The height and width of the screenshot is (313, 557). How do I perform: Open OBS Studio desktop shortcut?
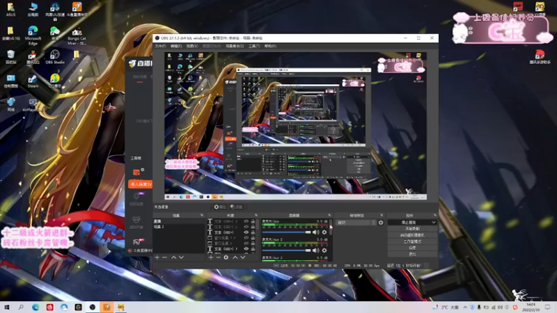(x=55, y=57)
